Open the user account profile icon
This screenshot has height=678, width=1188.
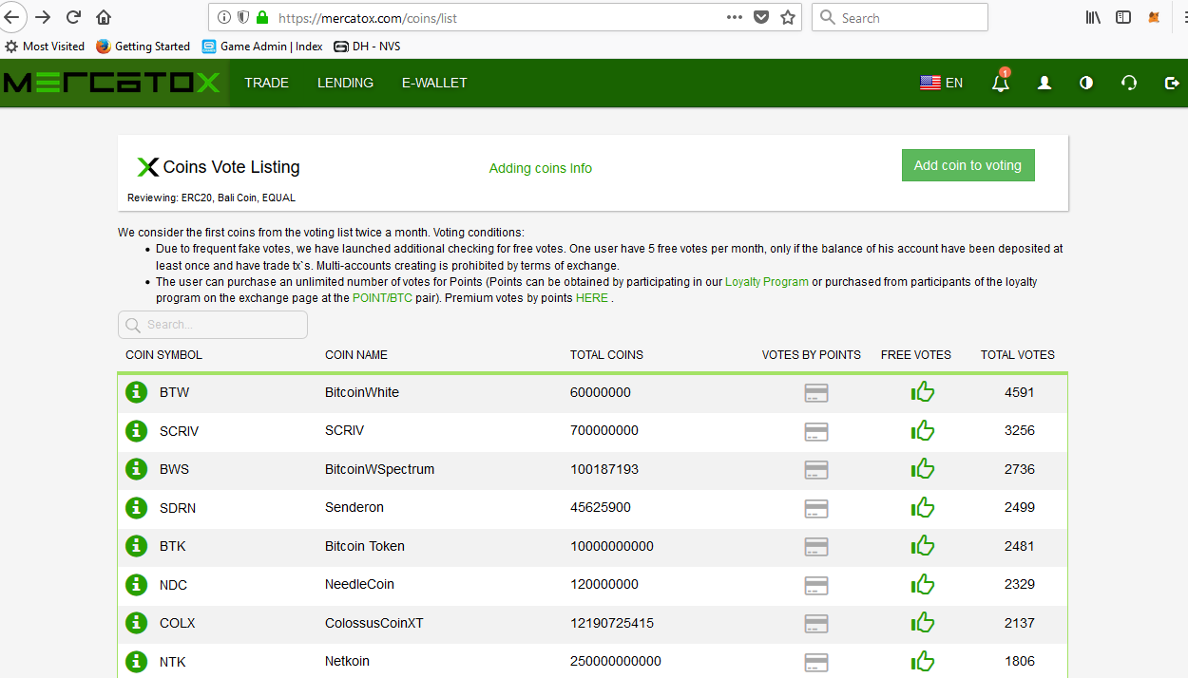coord(1044,84)
